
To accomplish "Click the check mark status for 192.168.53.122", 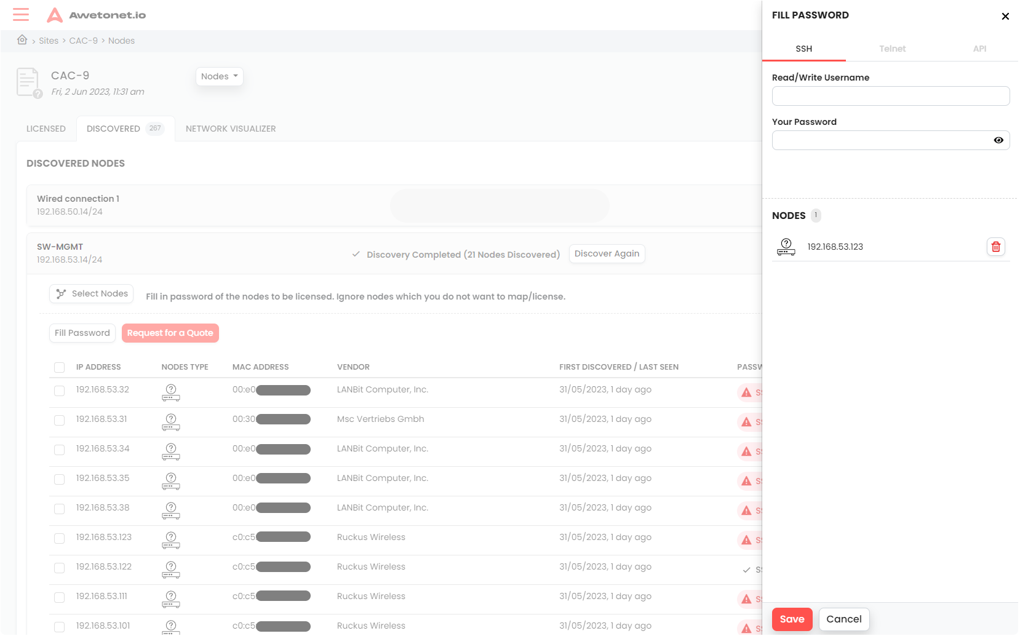I will pyautogui.click(x=746, y=570).
